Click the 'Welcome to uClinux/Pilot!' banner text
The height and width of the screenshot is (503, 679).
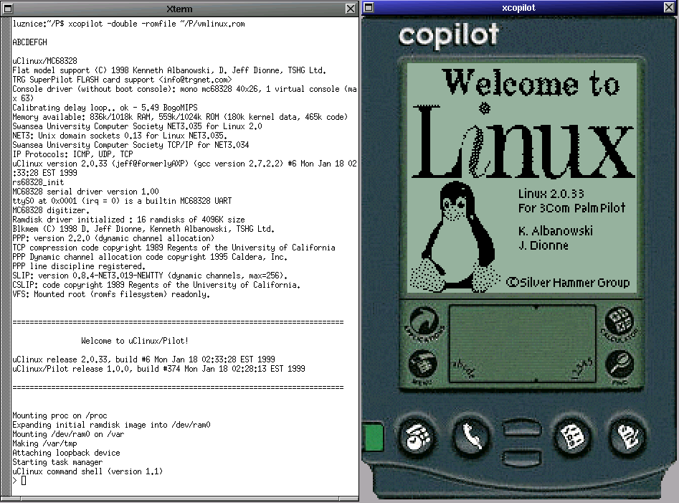point(135,341)
